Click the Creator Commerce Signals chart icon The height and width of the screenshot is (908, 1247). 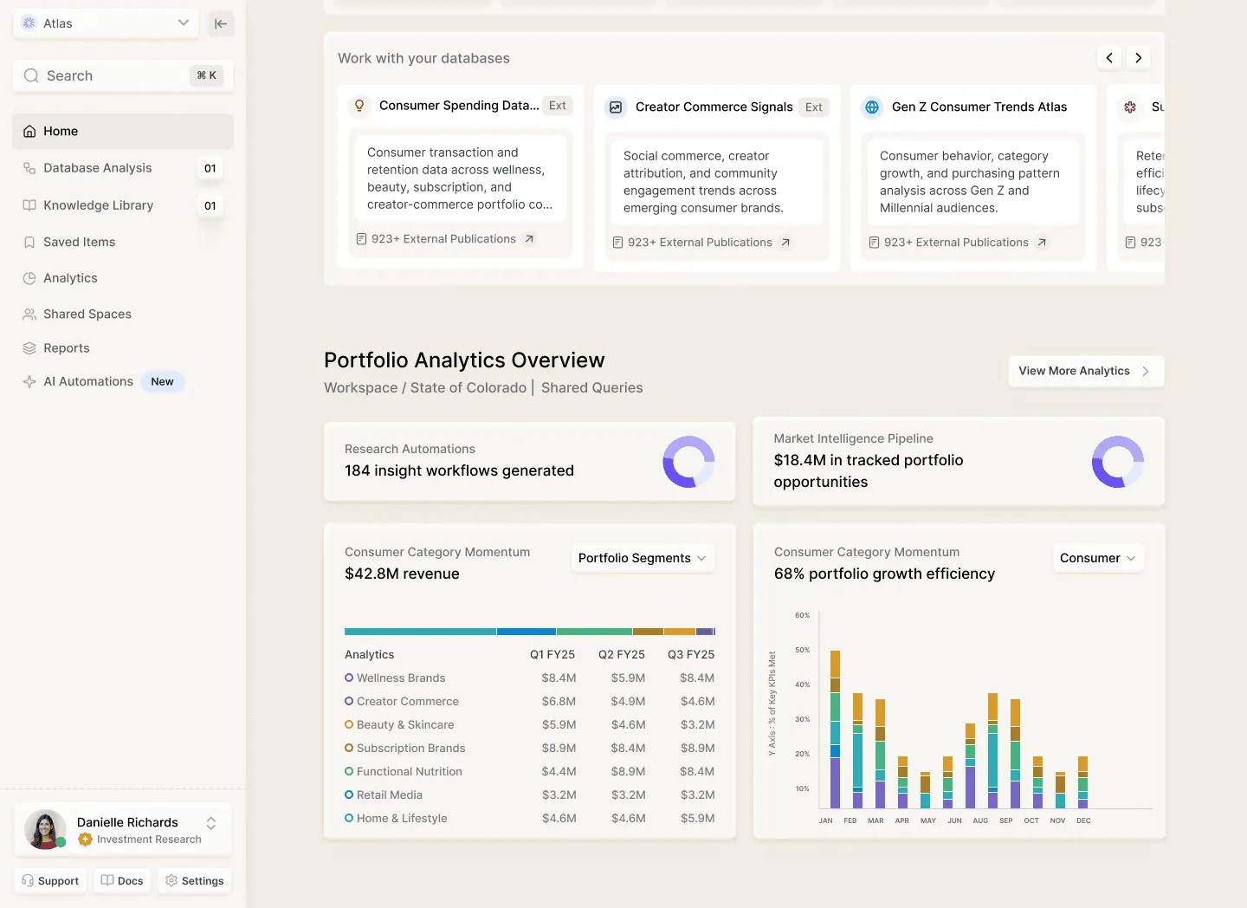[x=616, y=107]
